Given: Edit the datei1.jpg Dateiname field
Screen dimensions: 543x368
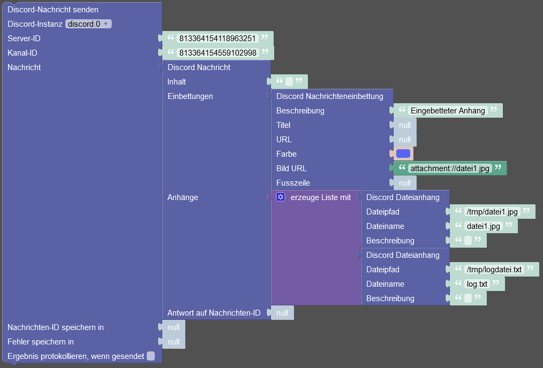Looking at the screenshot, I should click(483, 226).
